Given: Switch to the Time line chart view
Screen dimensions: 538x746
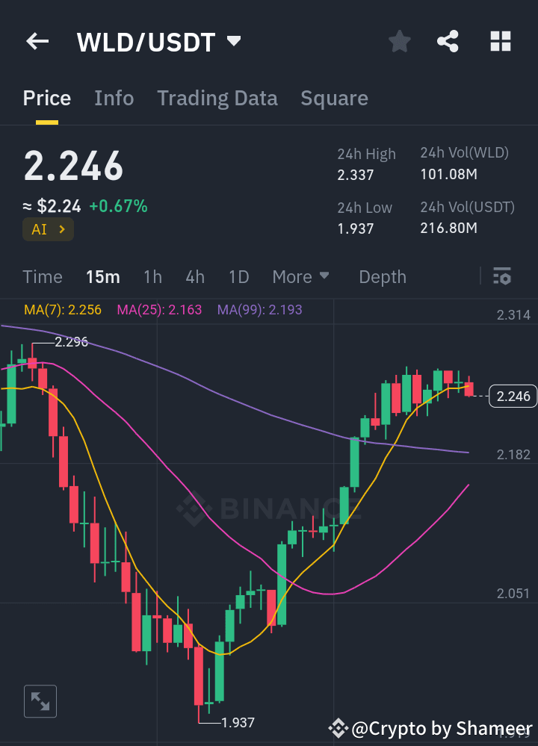Looking at the screenshot, I should 42,276.
